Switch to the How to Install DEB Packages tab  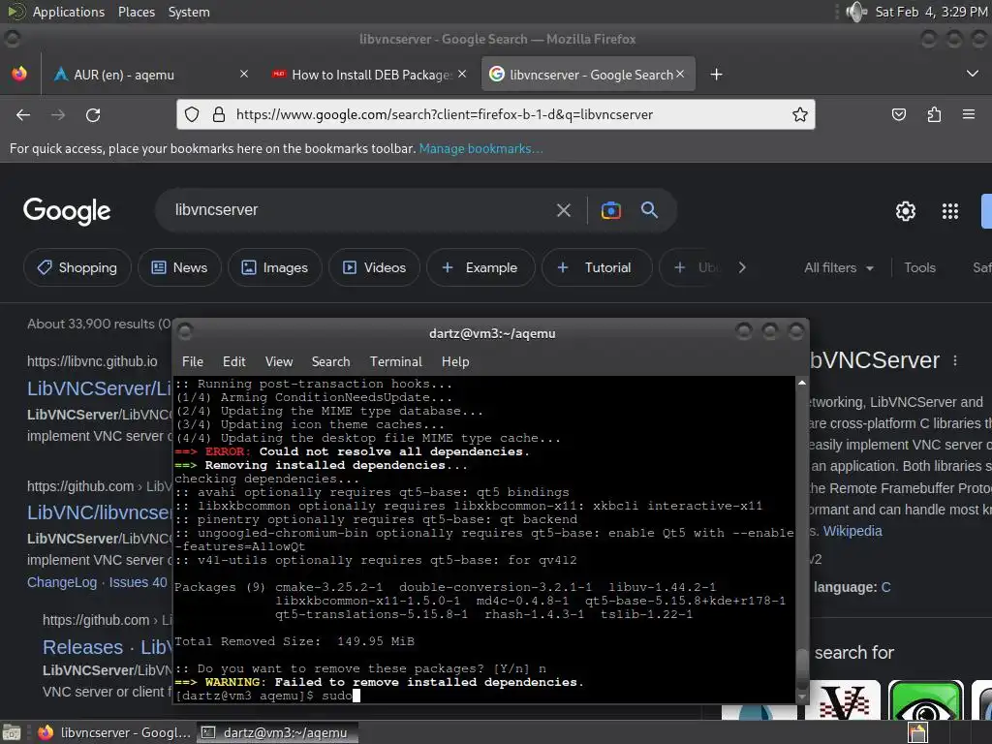tap(370, 75)
